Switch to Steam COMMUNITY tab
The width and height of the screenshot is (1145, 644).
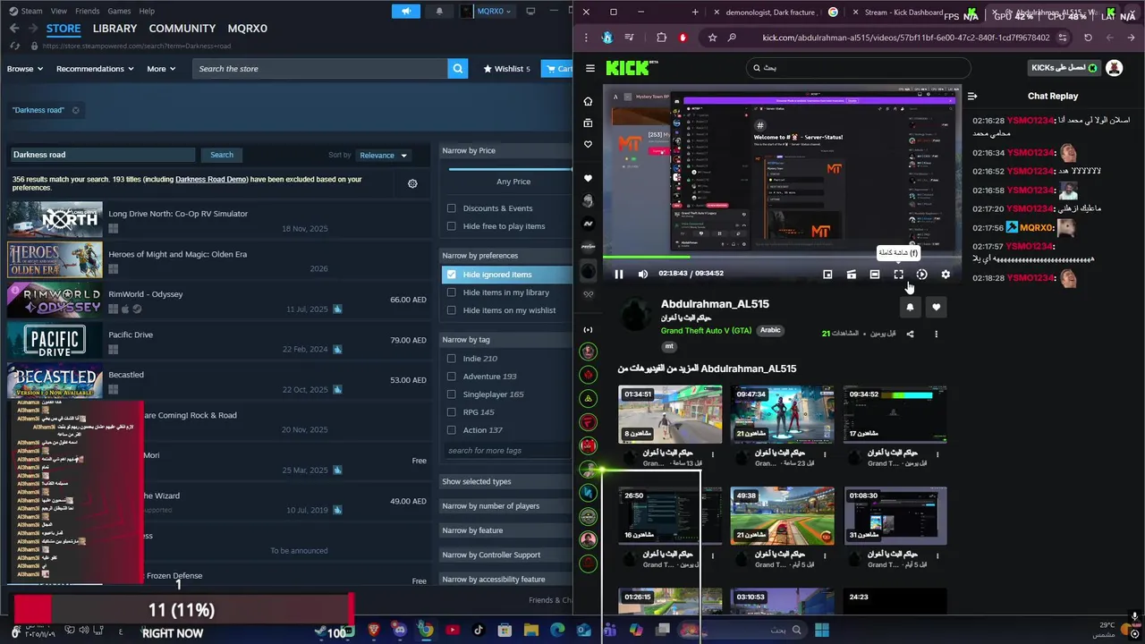(182, 29)
